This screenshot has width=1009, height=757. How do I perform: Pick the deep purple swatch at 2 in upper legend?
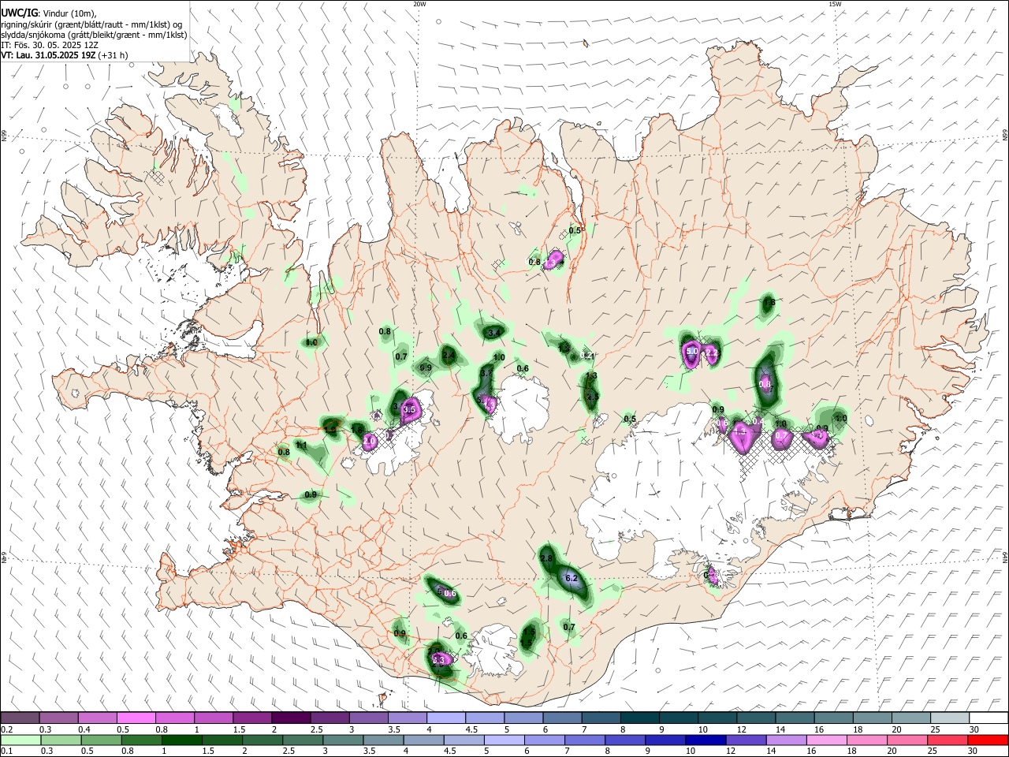290,718
